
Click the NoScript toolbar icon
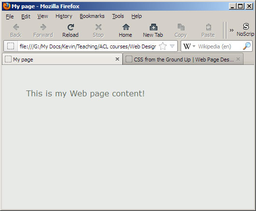[246, 26]
